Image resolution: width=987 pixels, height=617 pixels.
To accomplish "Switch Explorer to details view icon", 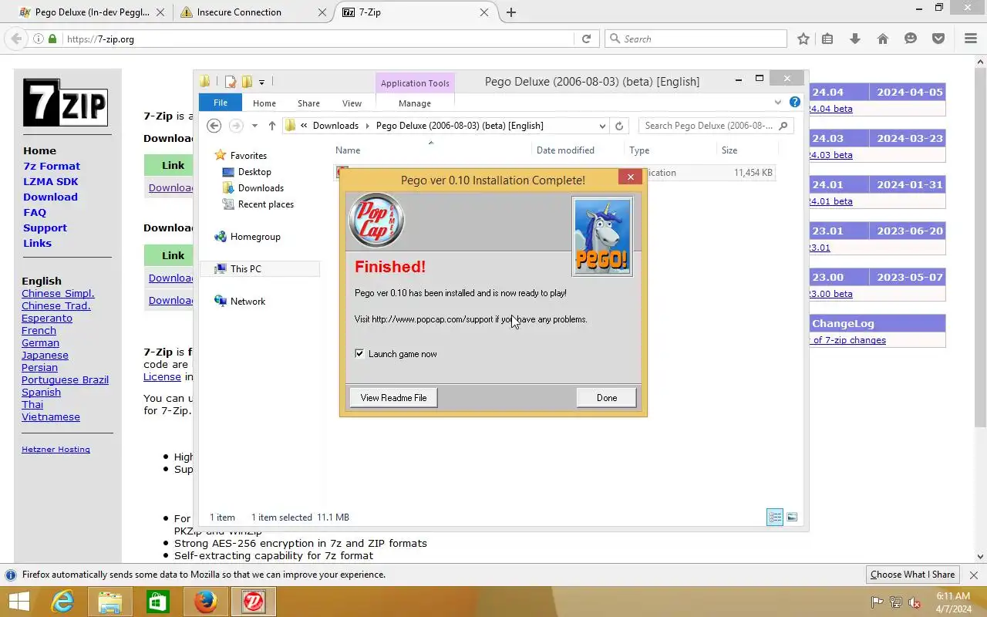I will click(x=775, y=518).
